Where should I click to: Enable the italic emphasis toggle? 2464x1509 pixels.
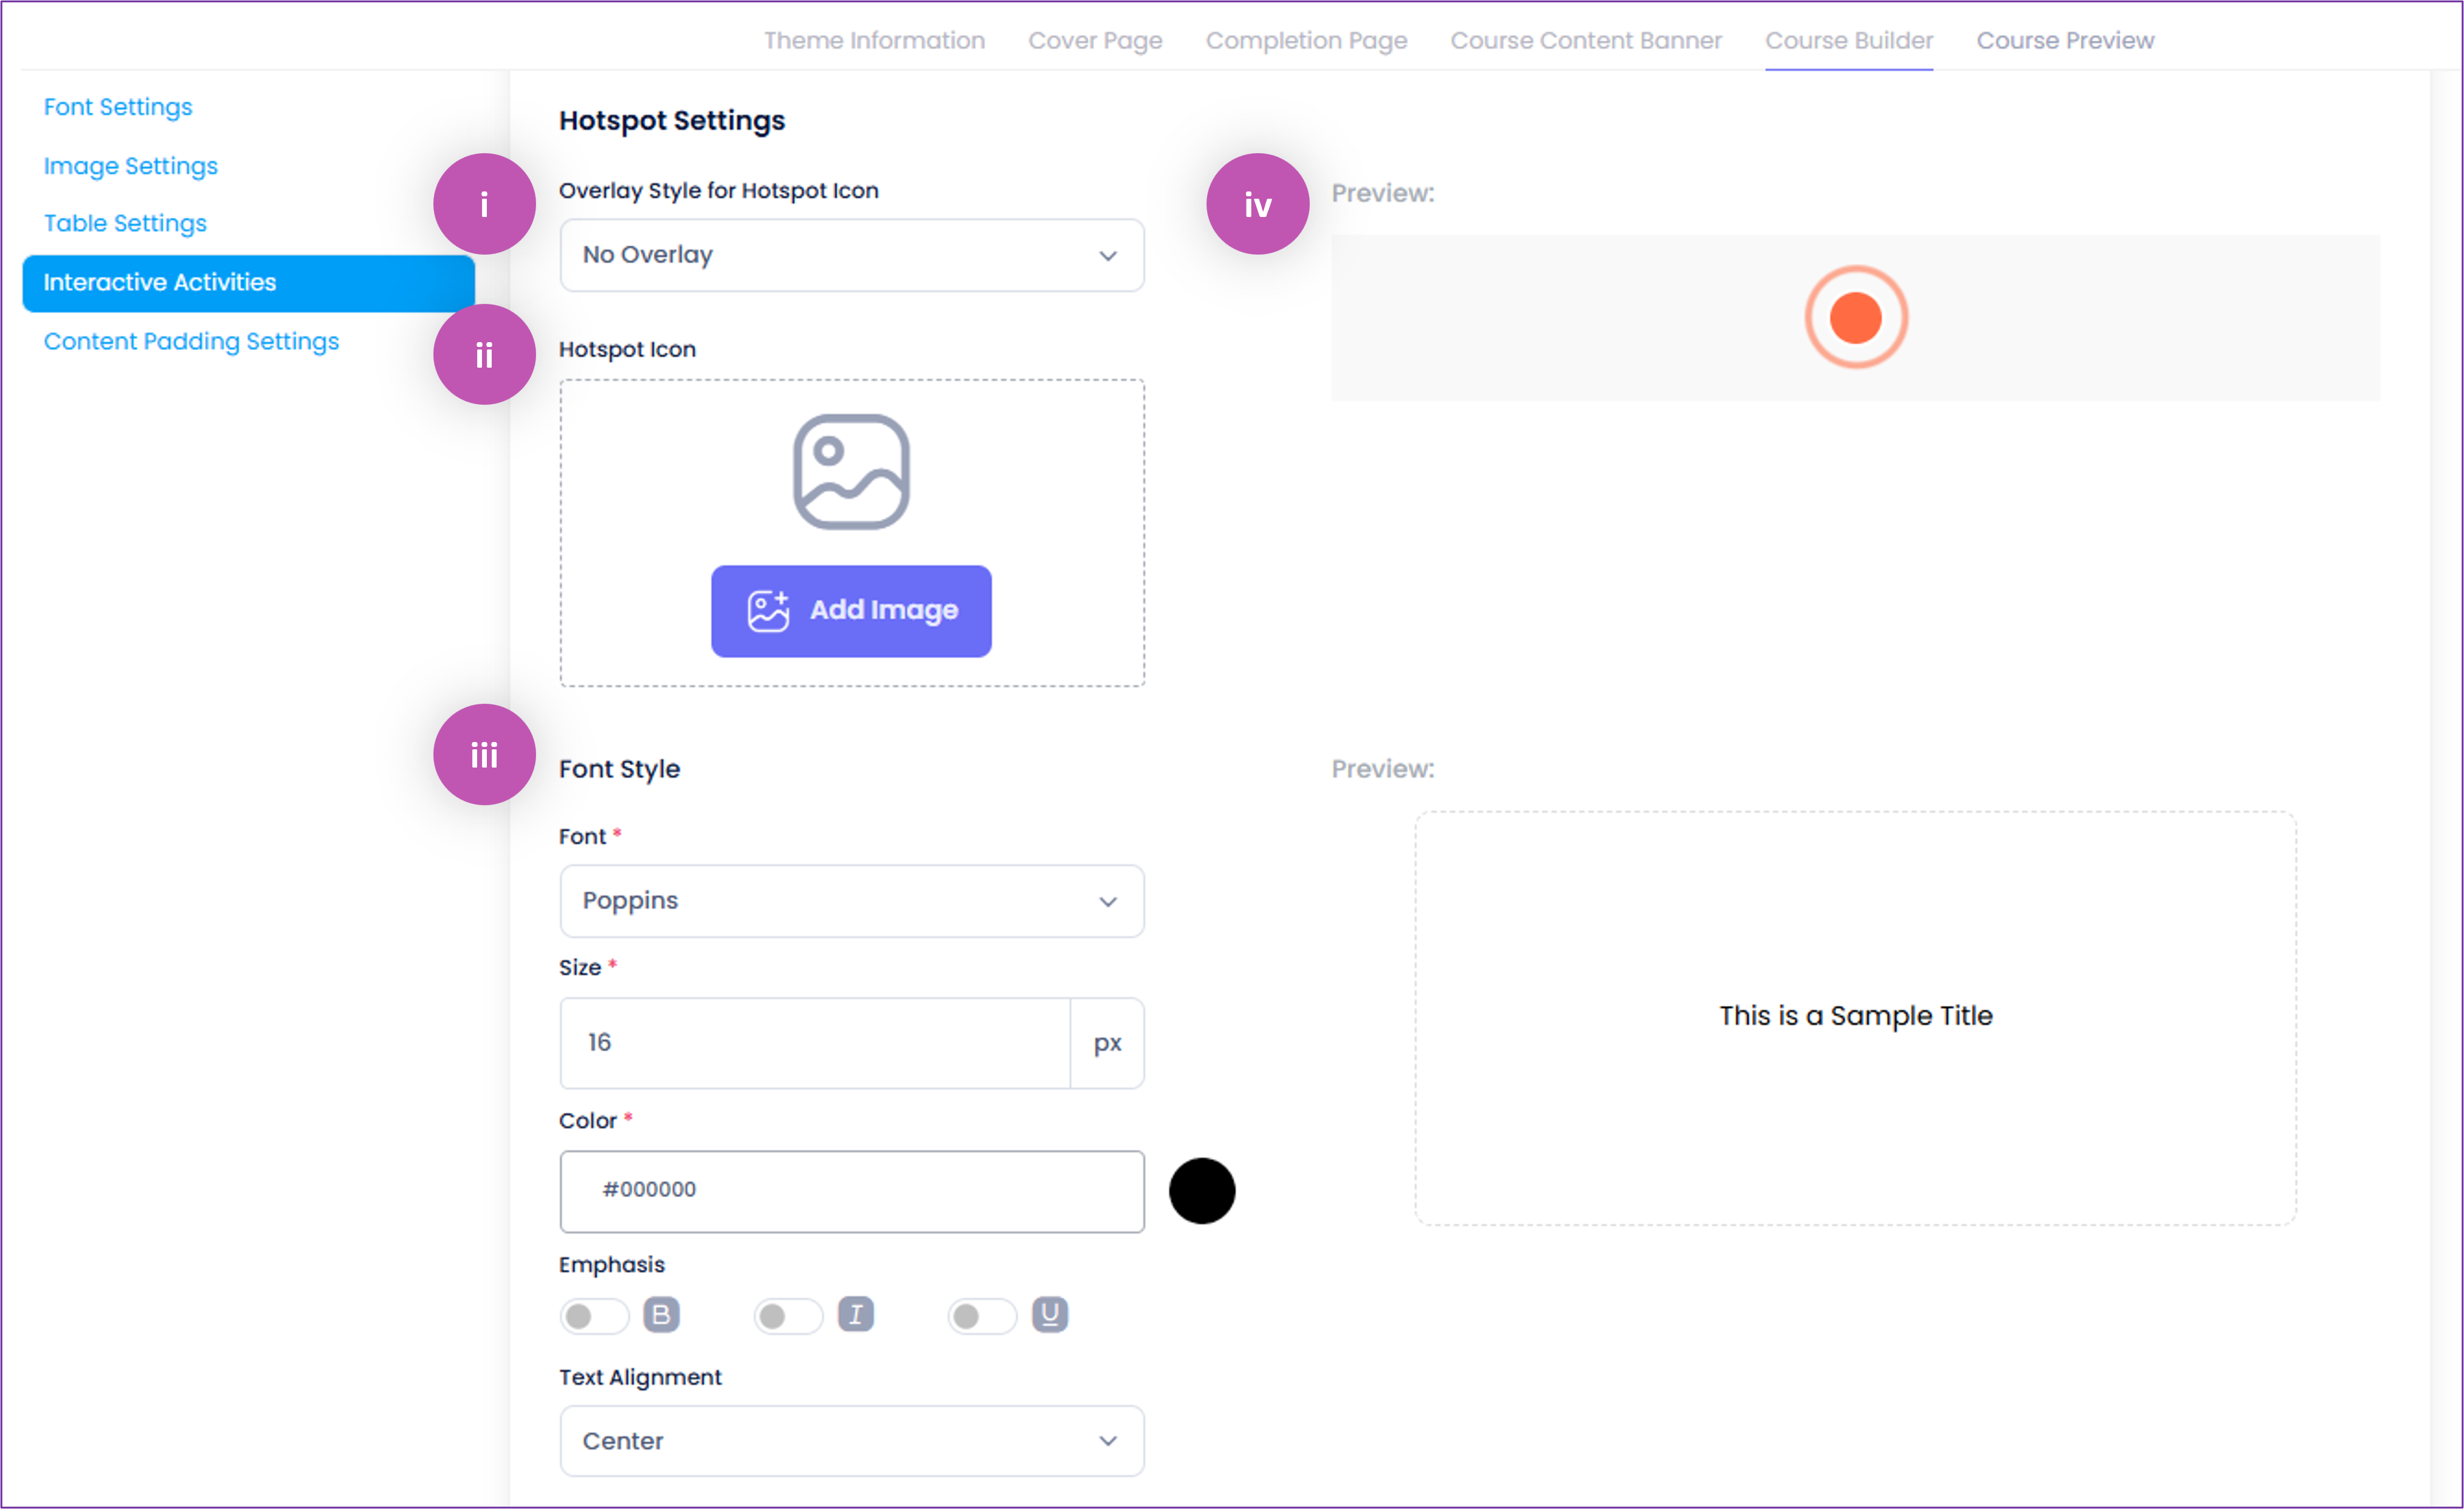[788, 1316]
